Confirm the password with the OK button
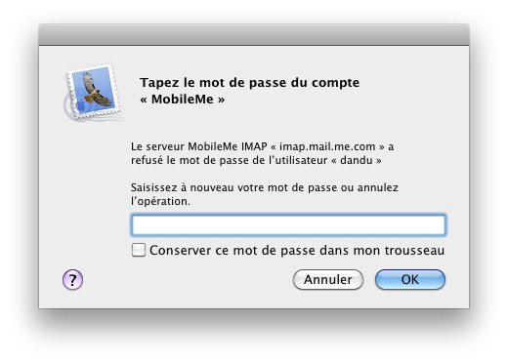This screenshot has width=508, height=362. coord(410,279)
